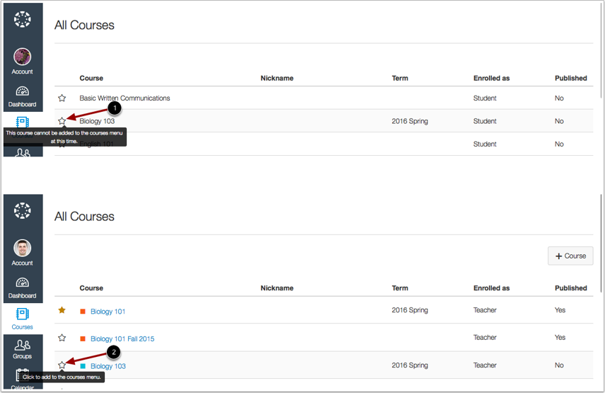
Task: Star the teacher's Biology 103 course
Action: [x=62, y=365]
